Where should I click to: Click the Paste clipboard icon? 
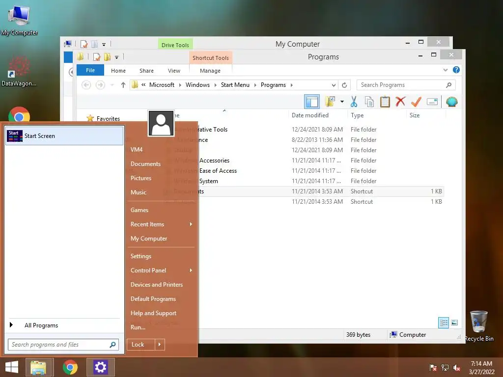pos(385,102)
